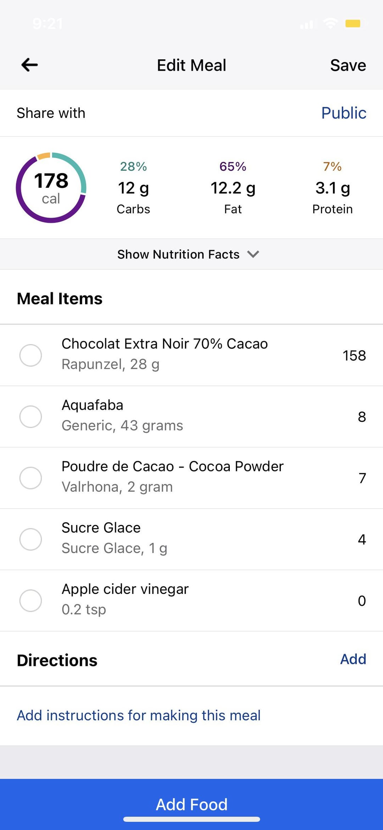The image size is (383, 830).
Task: Open the Aquafaba meal item
Action: click(x=122, y=415)
